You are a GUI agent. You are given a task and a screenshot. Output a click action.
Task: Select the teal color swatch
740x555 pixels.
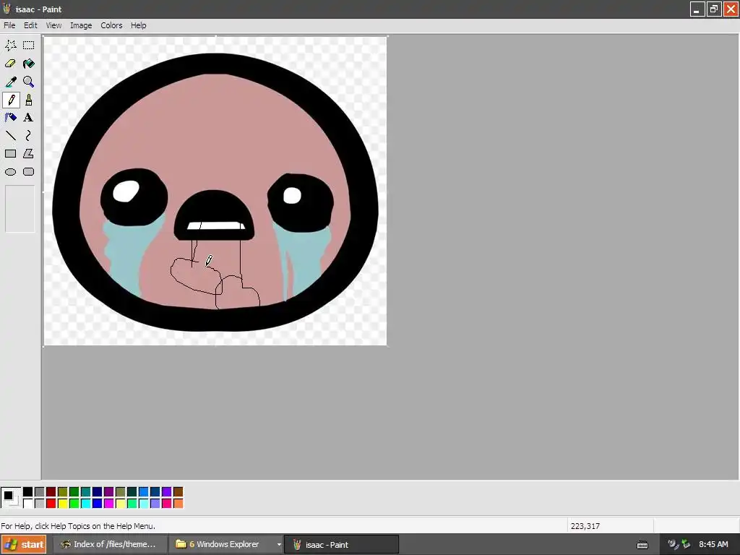click(86, 491)
